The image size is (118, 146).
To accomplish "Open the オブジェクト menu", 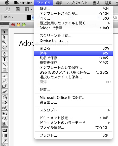I will coord(78,3).
